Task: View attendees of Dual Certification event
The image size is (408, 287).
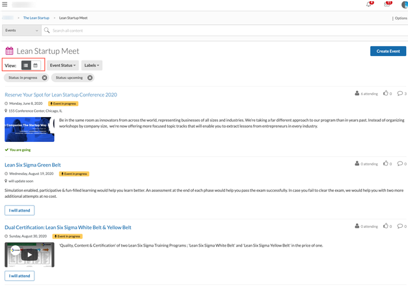Action: (366, 226)
